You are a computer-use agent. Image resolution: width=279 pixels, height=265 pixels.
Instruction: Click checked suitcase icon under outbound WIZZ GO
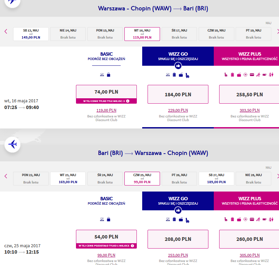tap(174, 75)
